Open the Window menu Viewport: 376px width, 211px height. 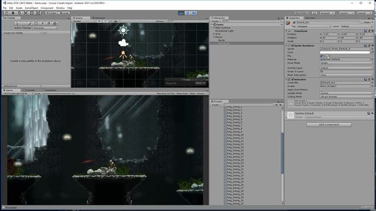click(60, 8)
